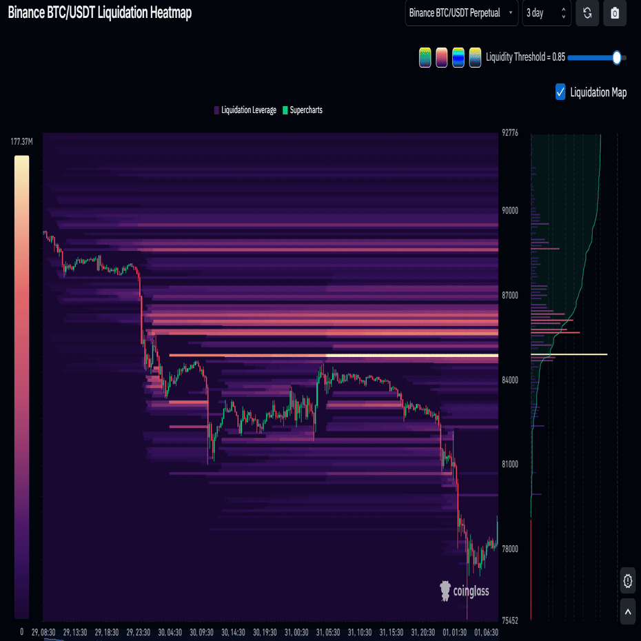Click the 31, 00:30 time axis label

(296, 633)
